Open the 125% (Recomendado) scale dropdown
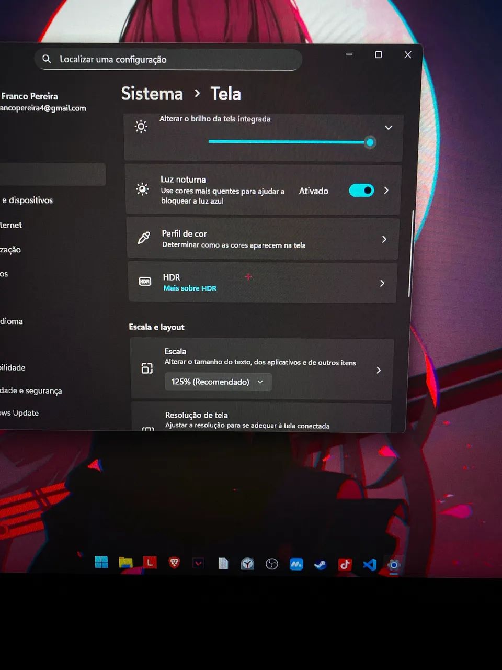 [x=218, y=382]
